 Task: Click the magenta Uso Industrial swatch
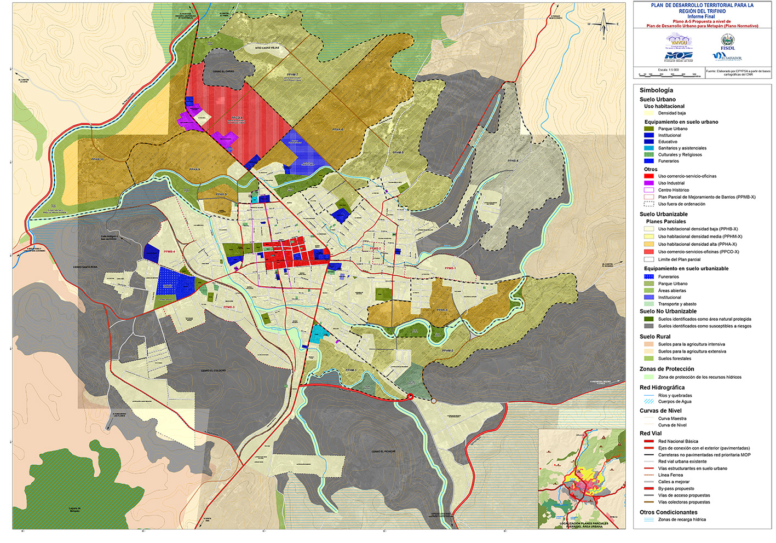point(649,183)
